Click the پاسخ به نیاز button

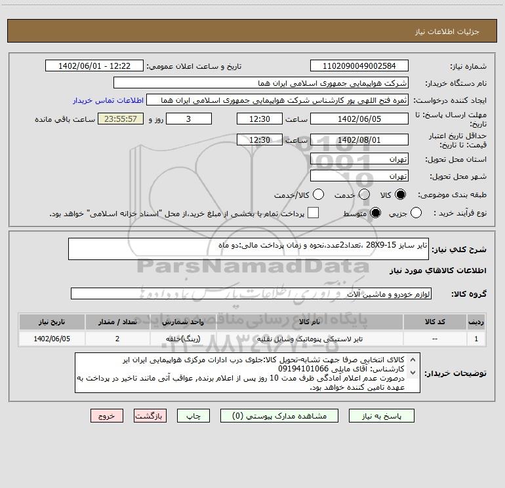click(381, 416)
